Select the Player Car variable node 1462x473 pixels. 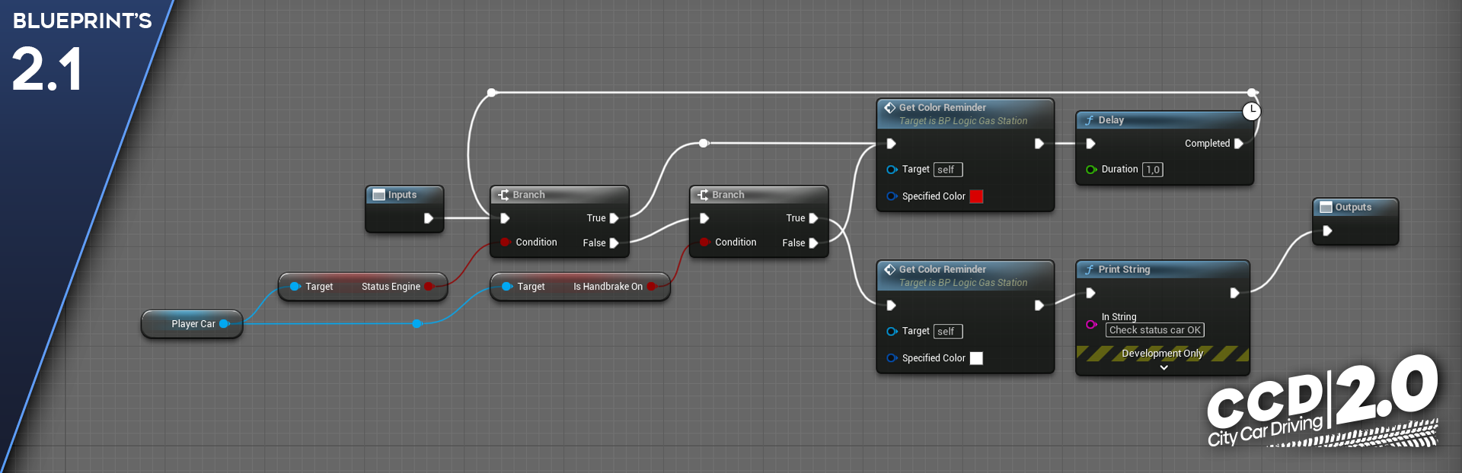coord(190,324)
